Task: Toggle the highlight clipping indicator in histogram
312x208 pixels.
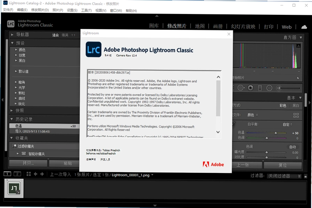Action: tap(298, 46)
